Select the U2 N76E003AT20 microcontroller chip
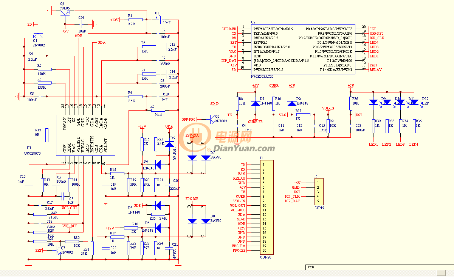This screenshot has width=454, height=277. [303, 49]
